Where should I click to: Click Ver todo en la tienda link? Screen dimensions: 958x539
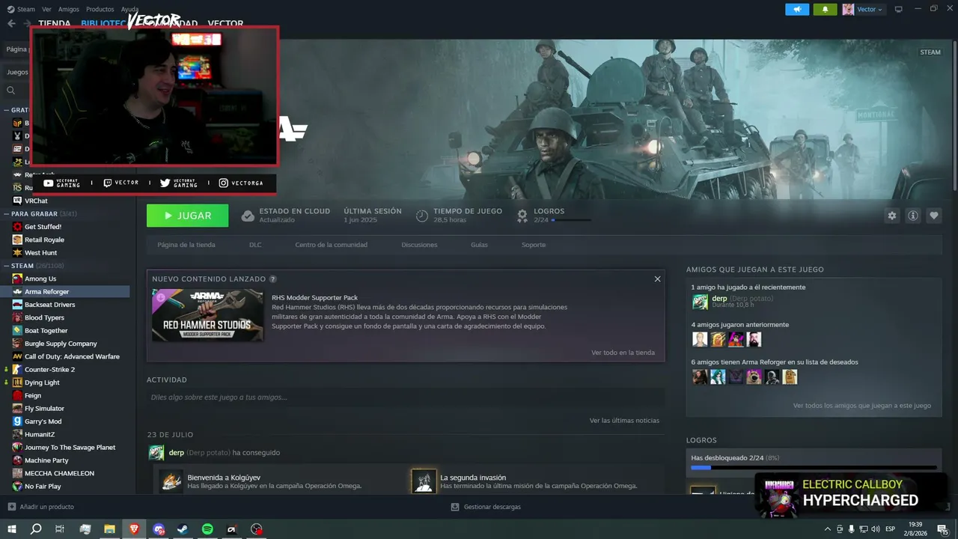(623, 353)
